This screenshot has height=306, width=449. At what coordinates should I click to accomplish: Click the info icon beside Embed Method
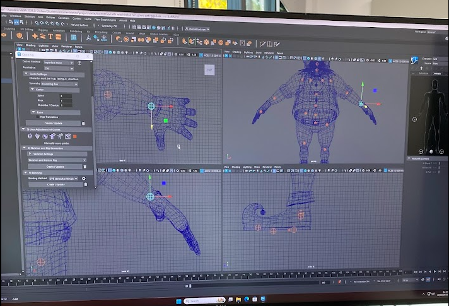click(79, 63)
